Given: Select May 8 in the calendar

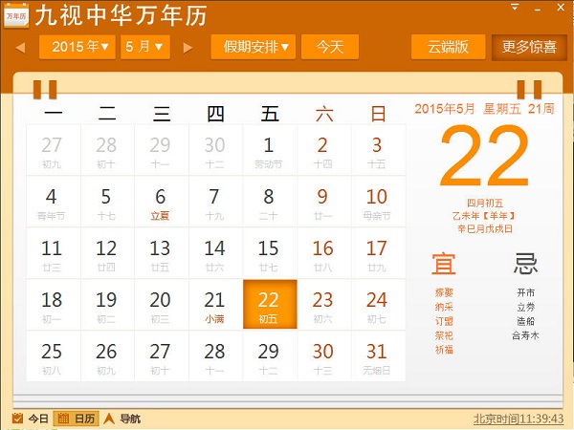Looking at the screenshot, I should 270,202.
